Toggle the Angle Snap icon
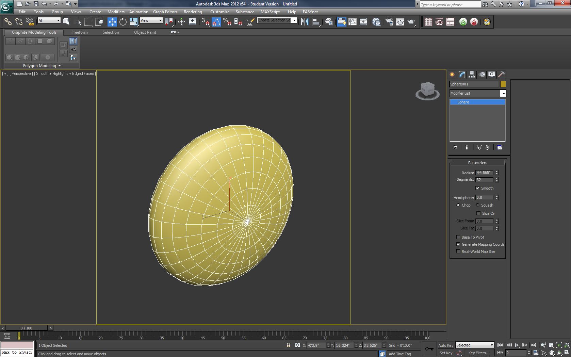This screenshot has width=571, height=357. [x=216, y=22]
